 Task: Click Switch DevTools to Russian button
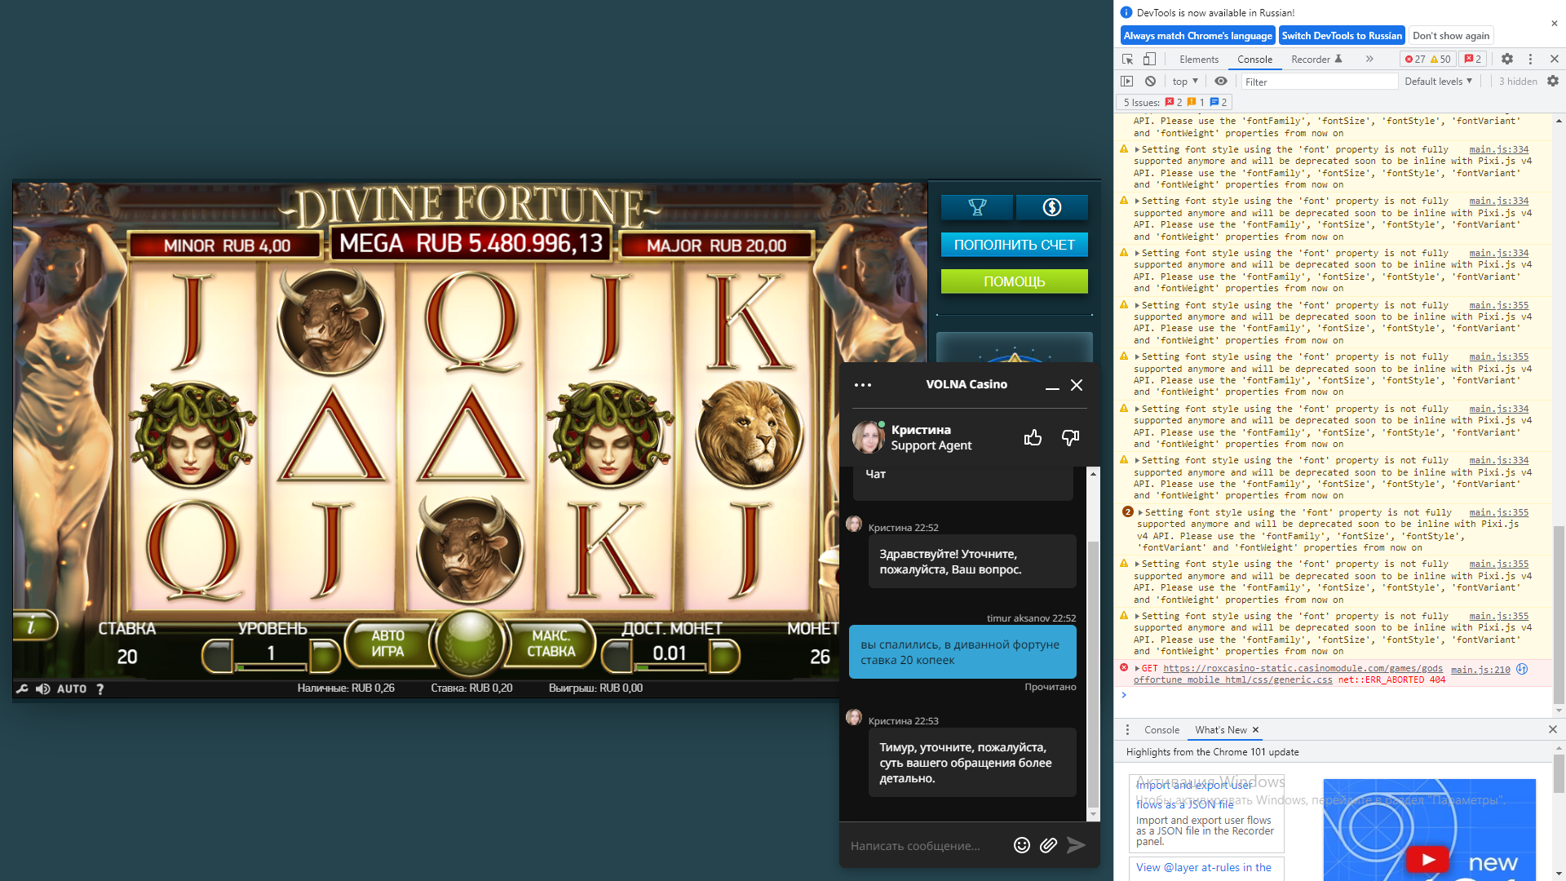[1341, 35]
